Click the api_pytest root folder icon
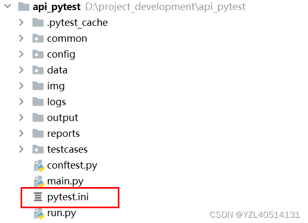308x223 pixels. 24,7
